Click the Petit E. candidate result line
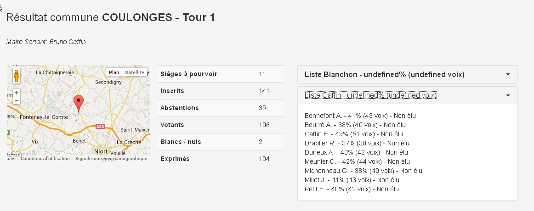This screenshot has height=211, width=534. [x=352, y=189]
